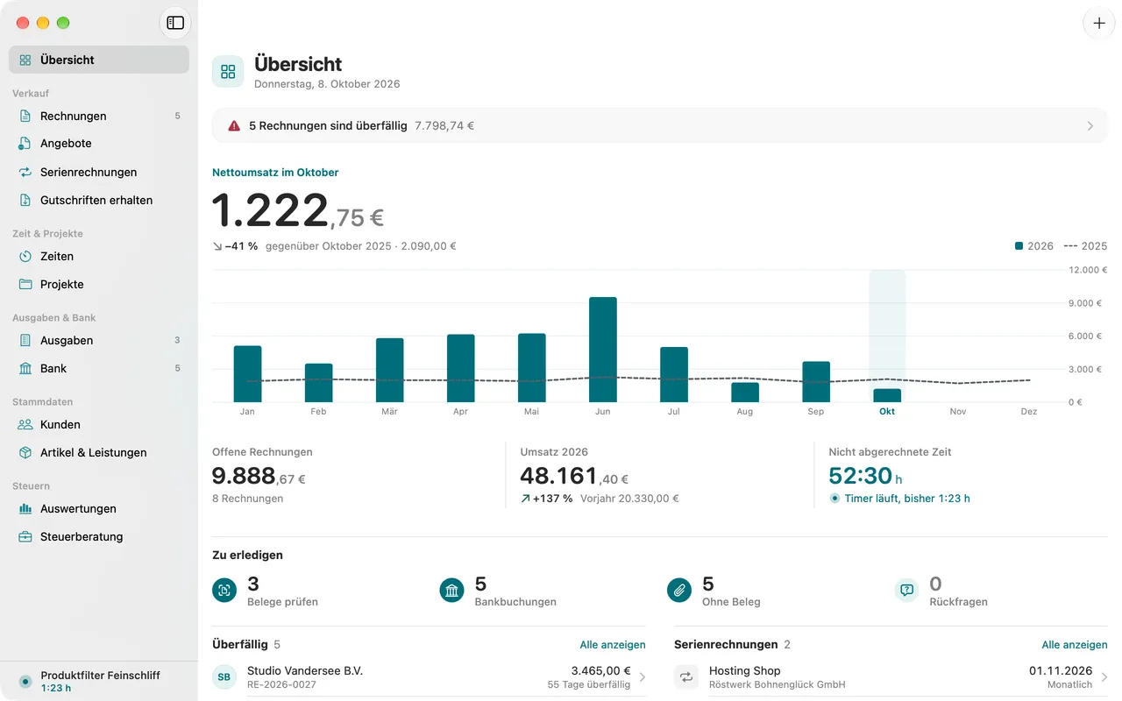Show all overdue invoices via Alle anzeigen
The image size is (1122, 701).
click(x=613, y=645)
